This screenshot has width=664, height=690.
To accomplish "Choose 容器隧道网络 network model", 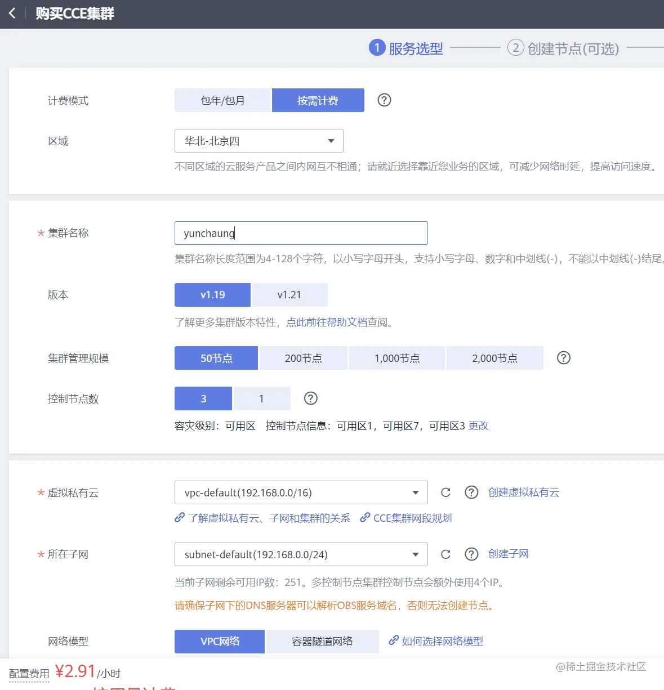I will (x=322, y=642).
